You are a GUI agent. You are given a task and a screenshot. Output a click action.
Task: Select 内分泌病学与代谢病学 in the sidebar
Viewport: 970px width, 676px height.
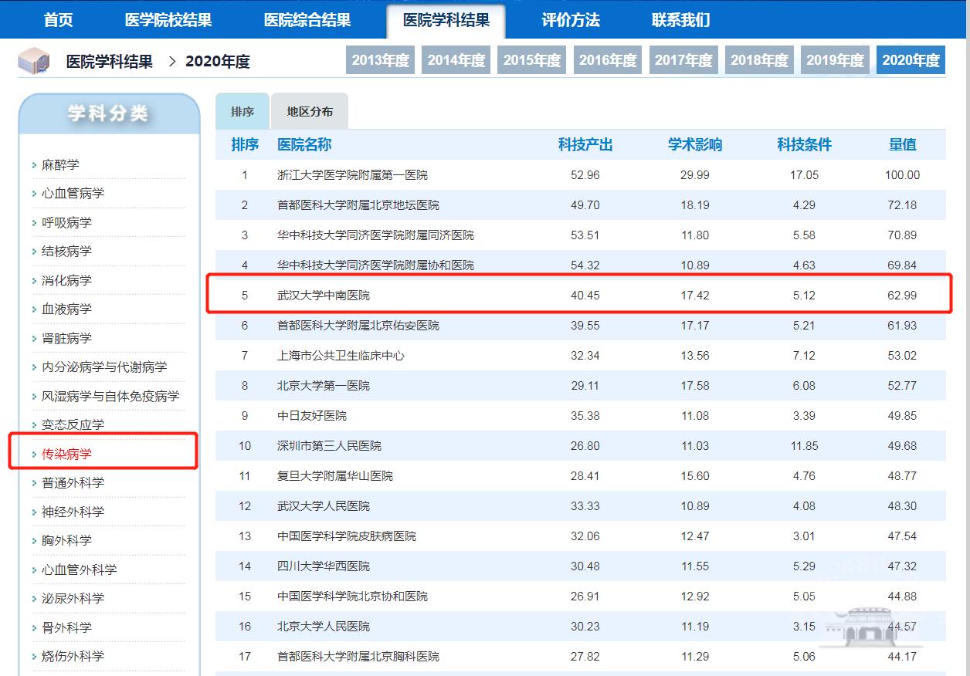click(x=103, y=367)
